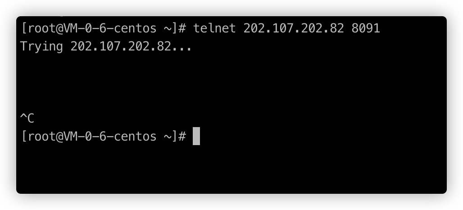Click the word "telnet" in the command
The image size is (463, 210).
[214, 28]
